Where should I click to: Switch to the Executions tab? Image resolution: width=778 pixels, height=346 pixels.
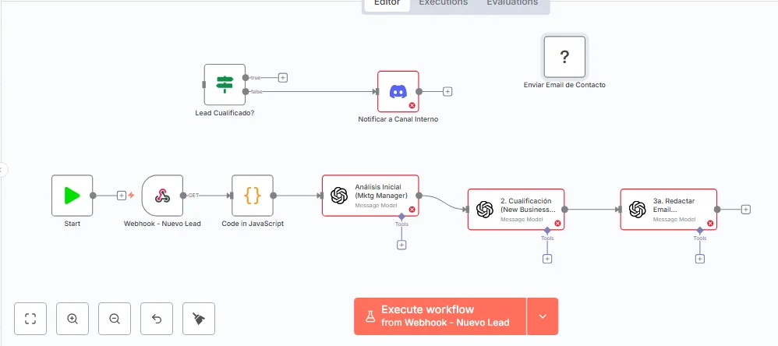point(443,3)
